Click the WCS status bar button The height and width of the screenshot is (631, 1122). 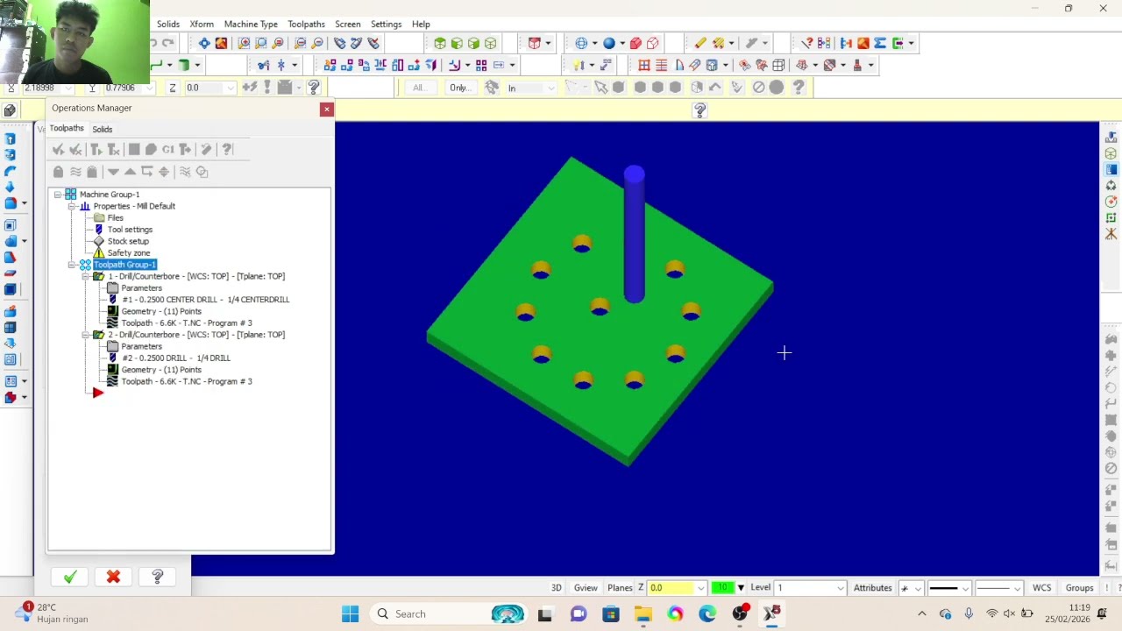point(1041,588)
